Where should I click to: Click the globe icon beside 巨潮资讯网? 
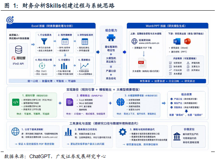(x=134, y=41)
